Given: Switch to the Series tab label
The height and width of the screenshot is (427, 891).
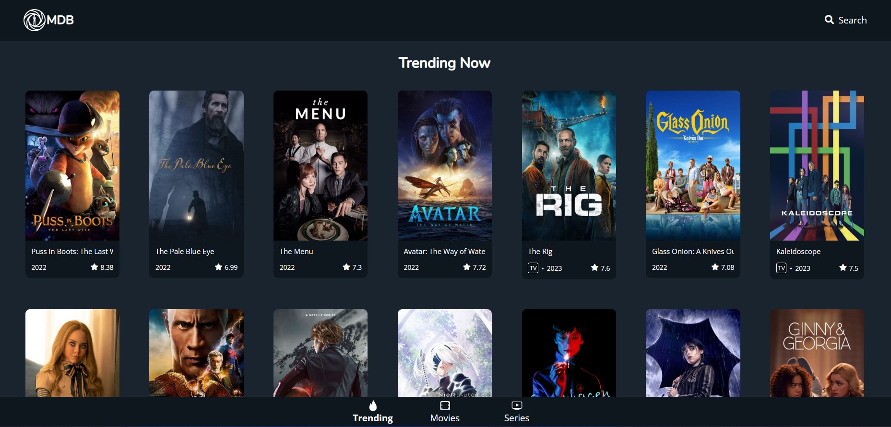Looking at the screenshot, I should [517, 418].
